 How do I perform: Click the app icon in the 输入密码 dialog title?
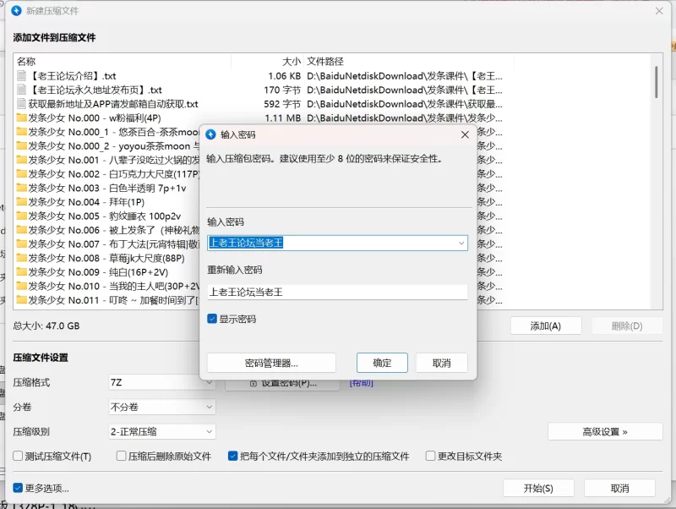pyautogui.click(x=210, y=134)
